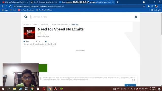Open Windows taskbar search
Screen dimensions: 162x91
coord(9,89)
